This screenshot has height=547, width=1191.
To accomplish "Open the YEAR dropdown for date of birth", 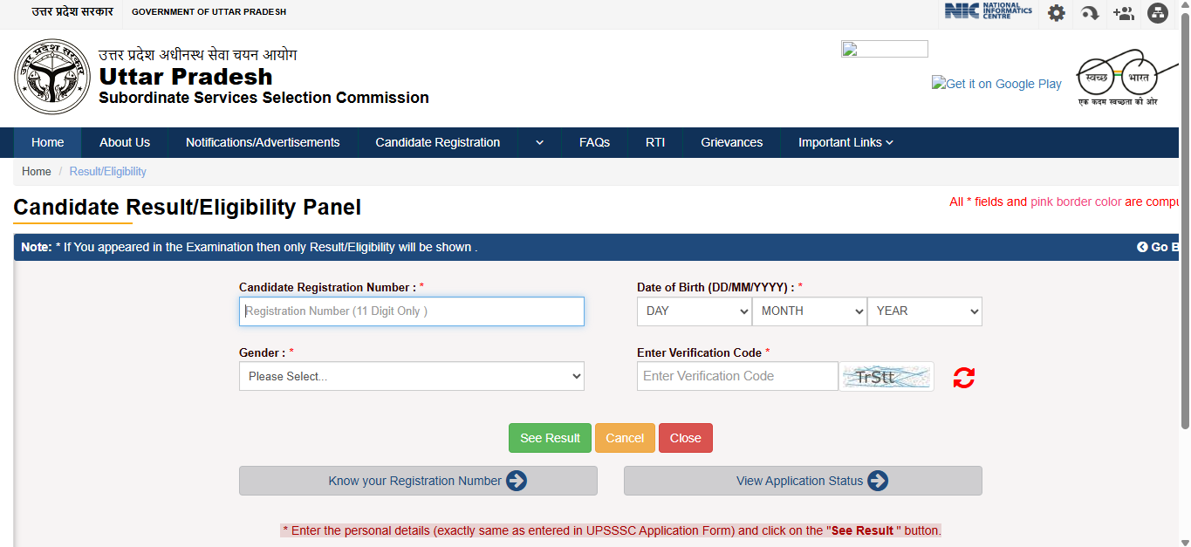I will point(924,311).
